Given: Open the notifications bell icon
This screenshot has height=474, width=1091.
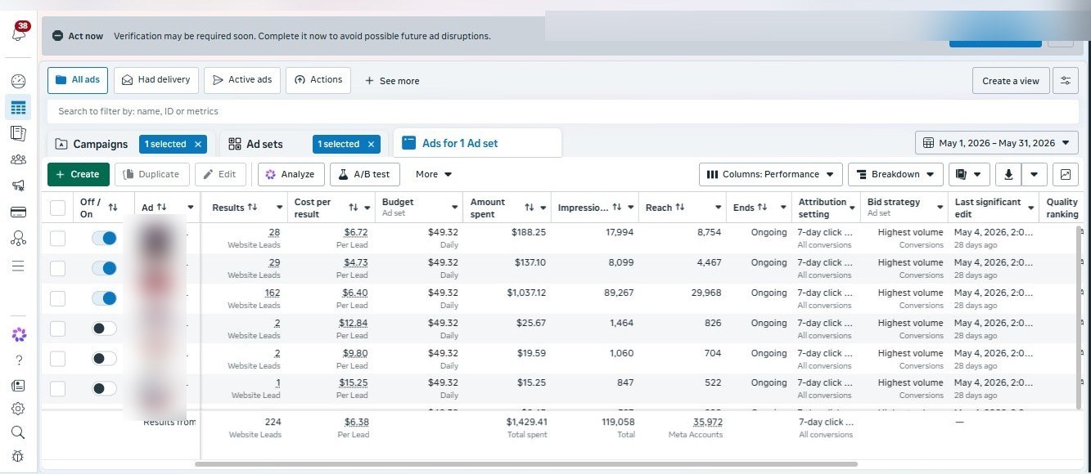Looking at the screenshot, I should click(19, 33).
